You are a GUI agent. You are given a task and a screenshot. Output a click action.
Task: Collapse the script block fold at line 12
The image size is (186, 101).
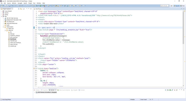[37, 33]
